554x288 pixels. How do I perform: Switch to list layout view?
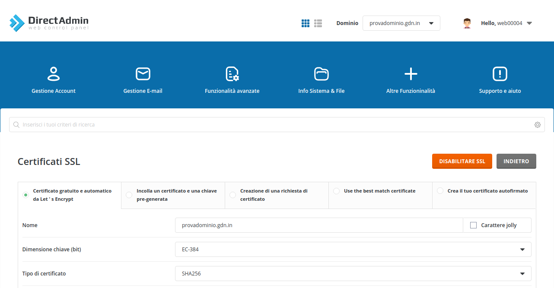pyautogui.click(x=318, y=23)
